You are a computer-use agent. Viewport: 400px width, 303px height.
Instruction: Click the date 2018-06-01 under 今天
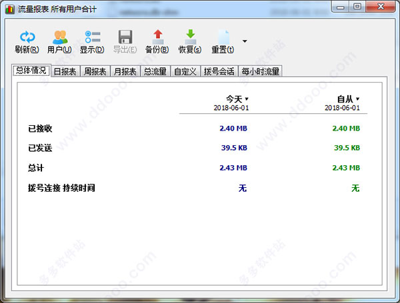click(x=231, y=108)
